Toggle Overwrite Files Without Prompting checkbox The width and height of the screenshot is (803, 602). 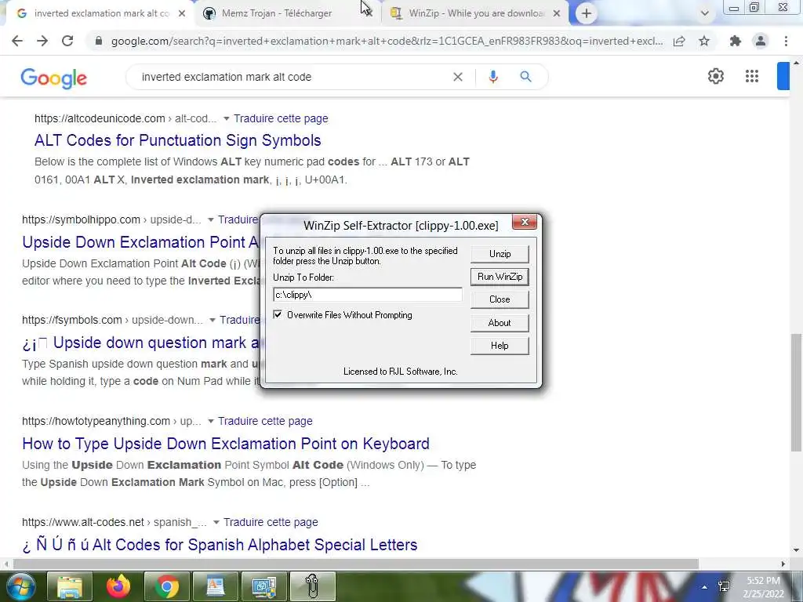(x=278, y=314)
